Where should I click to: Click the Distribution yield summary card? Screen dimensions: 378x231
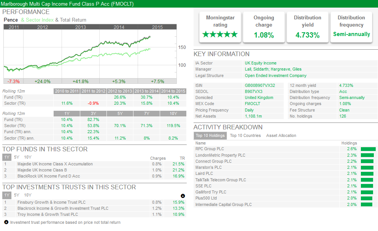point(308,27)
